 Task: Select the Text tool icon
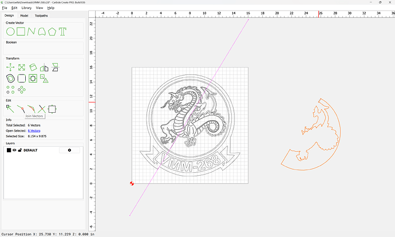[62, 31]
